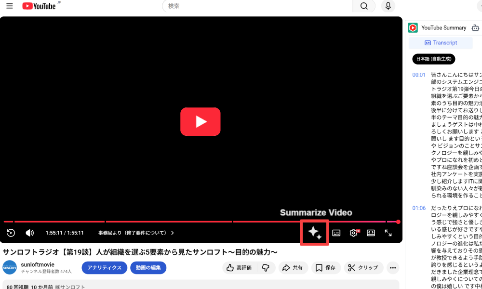Toggle theater mode in player
This screenshot has height=289, width=482.
371,233
